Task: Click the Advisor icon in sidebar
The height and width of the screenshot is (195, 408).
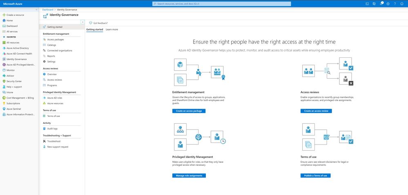Action: (4, 76)
